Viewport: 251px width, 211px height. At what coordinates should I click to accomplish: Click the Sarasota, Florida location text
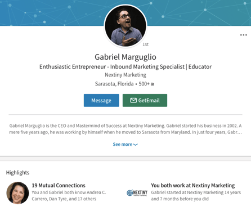(x=114, y=84)
